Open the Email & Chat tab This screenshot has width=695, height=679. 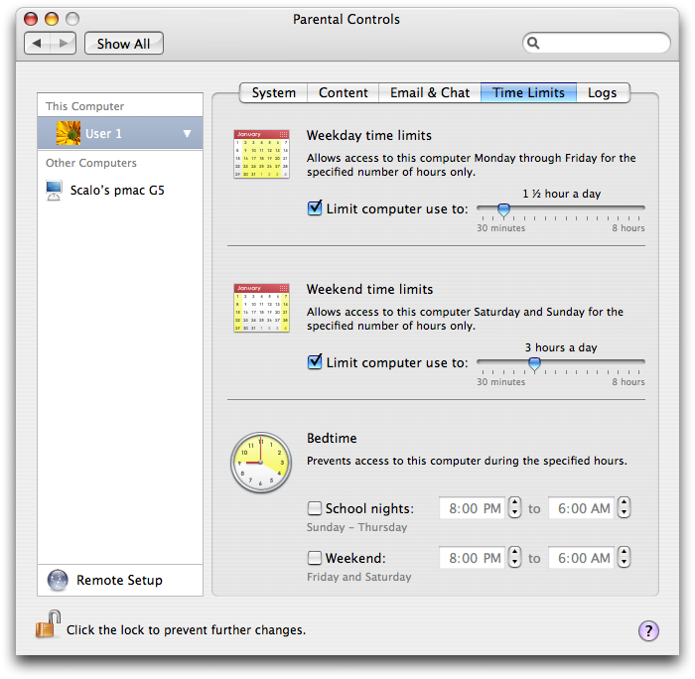430,92
